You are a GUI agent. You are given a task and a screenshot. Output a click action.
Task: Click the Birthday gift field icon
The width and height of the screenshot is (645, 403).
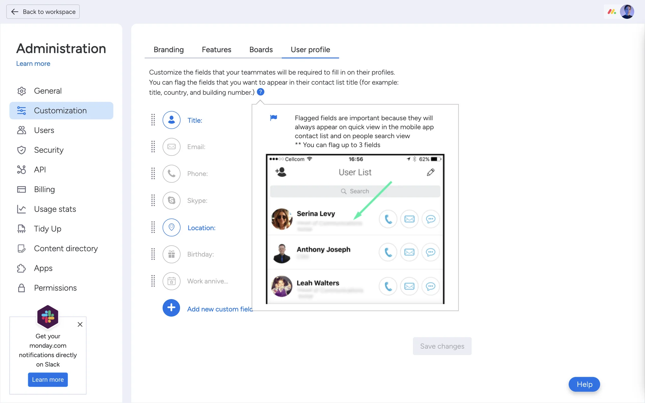point(171,254)
